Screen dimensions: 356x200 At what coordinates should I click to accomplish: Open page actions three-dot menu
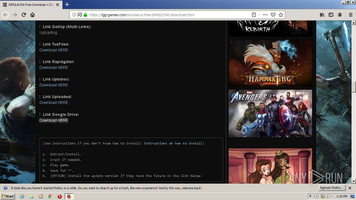point(265,15)
